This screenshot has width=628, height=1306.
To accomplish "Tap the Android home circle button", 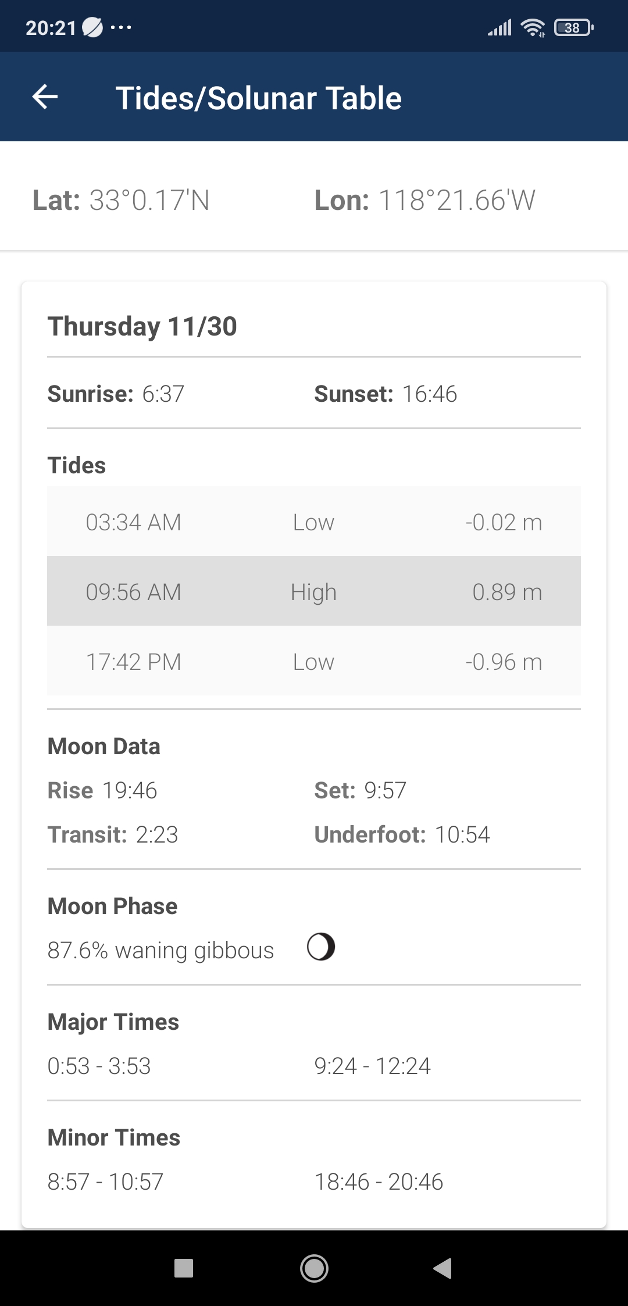I will (314, 1268).
